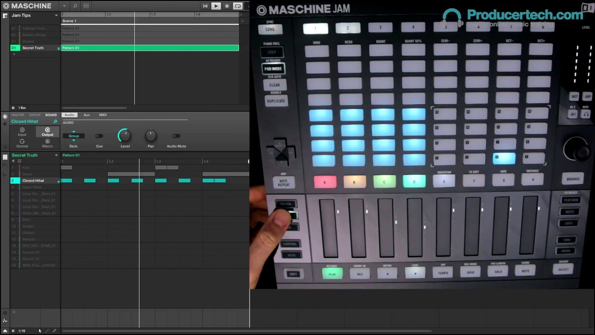Open the Groove channel page
The image size is (595, 335).
tap(22, 143)
